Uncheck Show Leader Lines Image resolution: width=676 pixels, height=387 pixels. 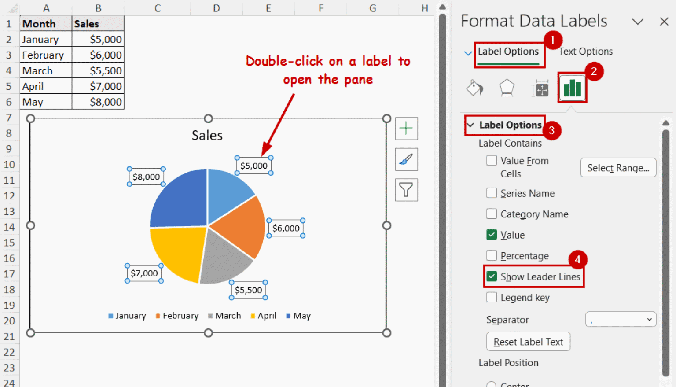pos(492,276)
